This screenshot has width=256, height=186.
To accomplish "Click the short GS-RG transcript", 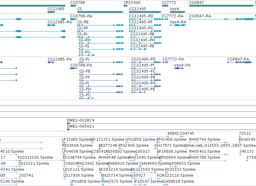I will [x=87, y=55].
